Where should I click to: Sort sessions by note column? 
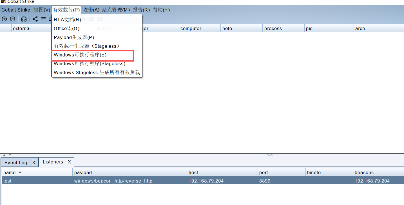242,28
